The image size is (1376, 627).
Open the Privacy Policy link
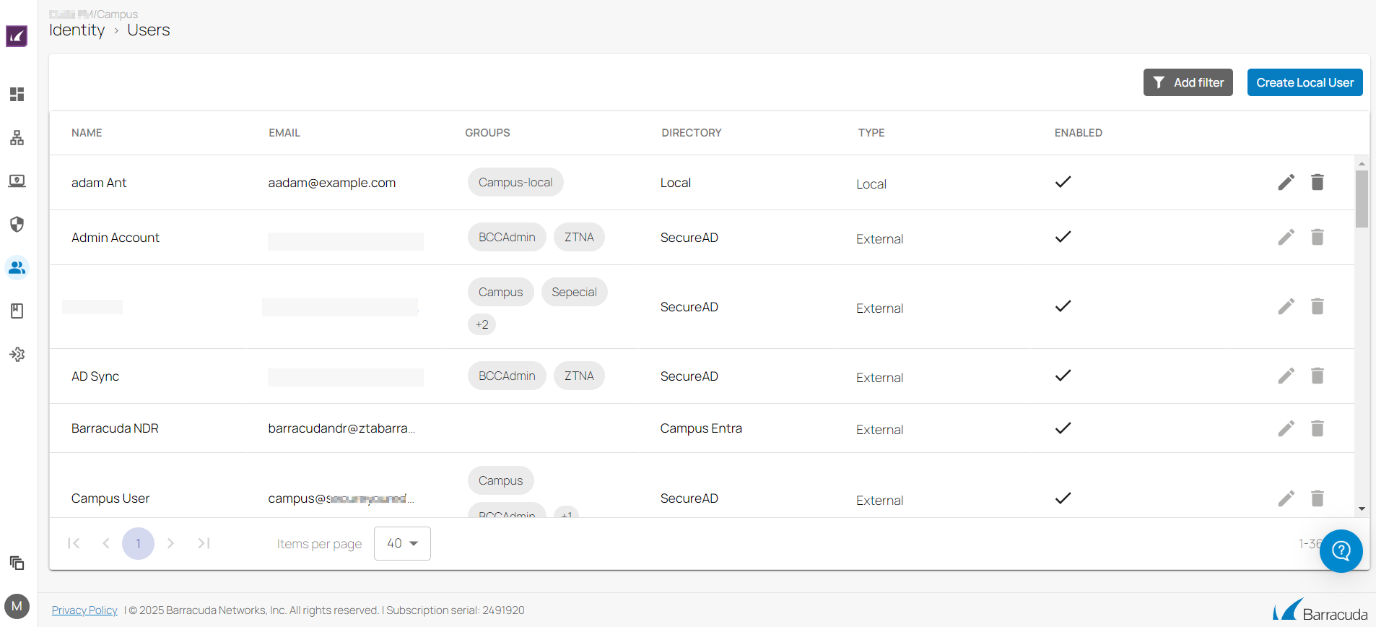coord(84,610)
